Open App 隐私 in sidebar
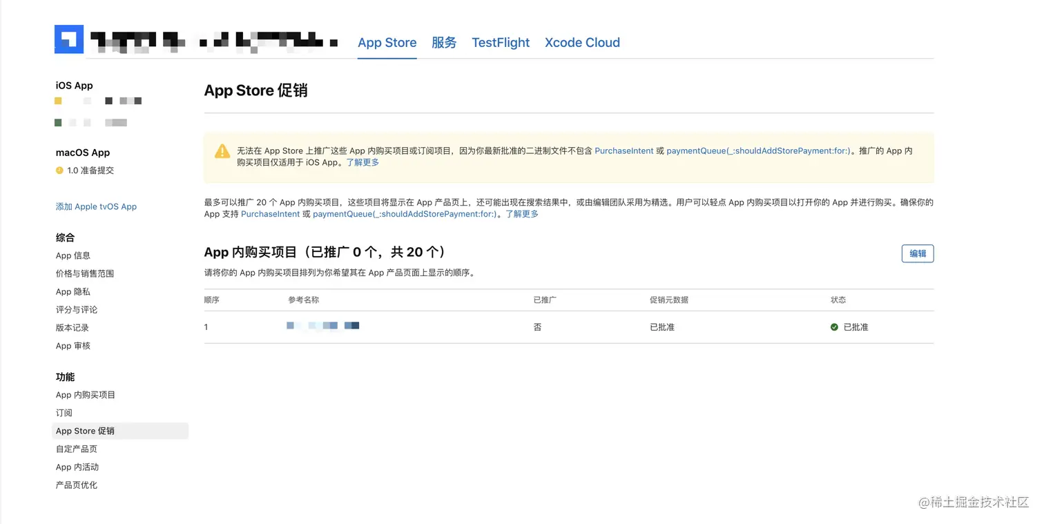The image size is (1044, 524). tap(73, 291)
